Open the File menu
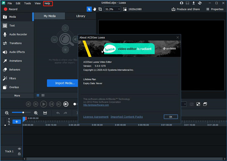 10,3
